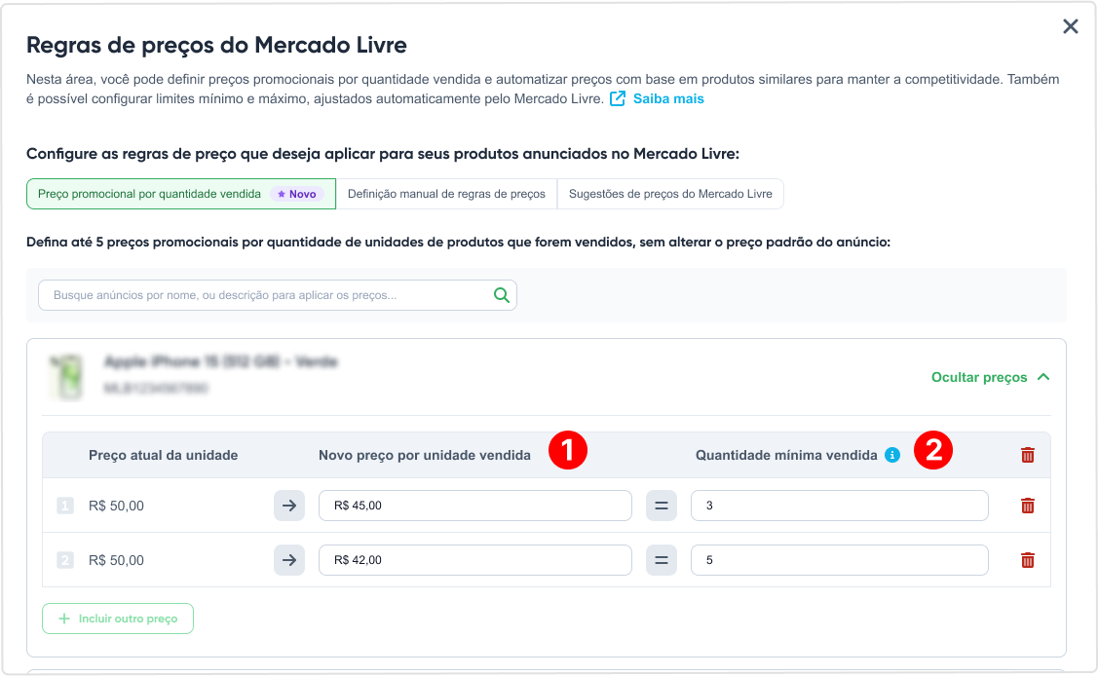Click the Preço atual da unidade column header
The image size is (1098, 676).
click(163, 455)
